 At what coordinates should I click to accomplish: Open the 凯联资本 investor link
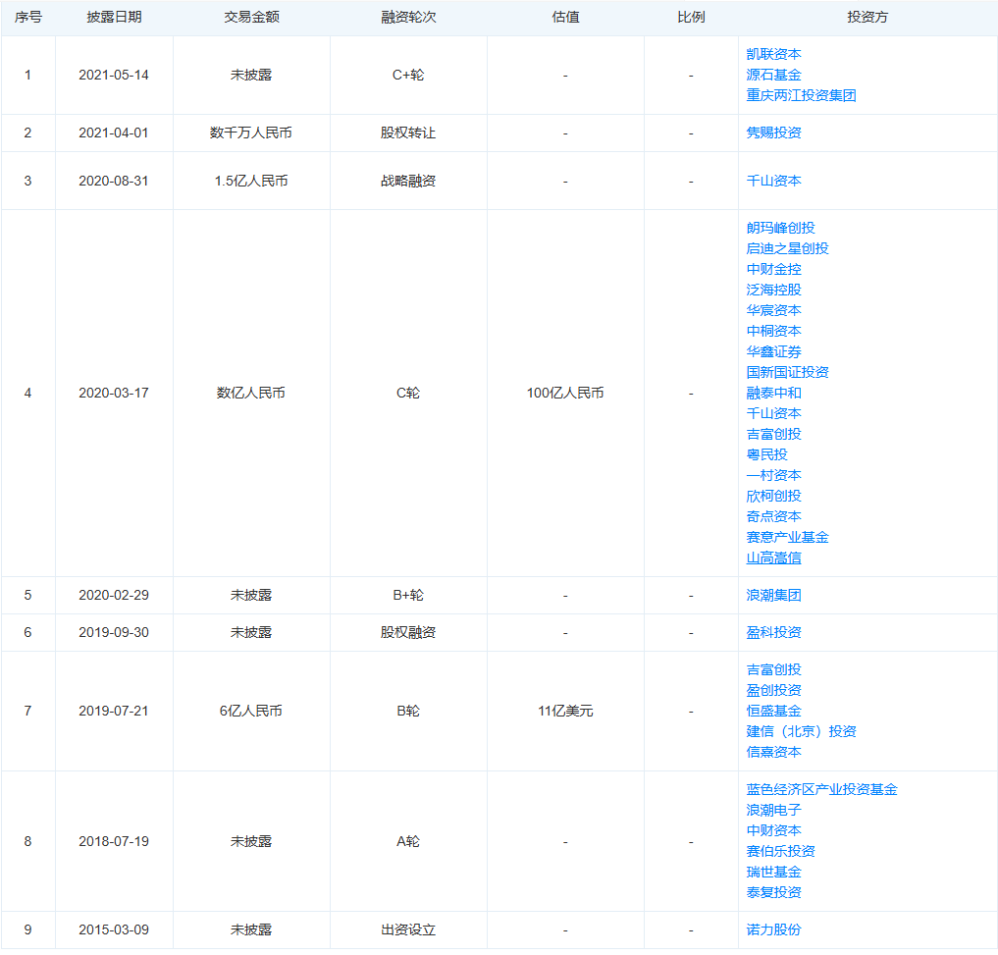point(773,54)
